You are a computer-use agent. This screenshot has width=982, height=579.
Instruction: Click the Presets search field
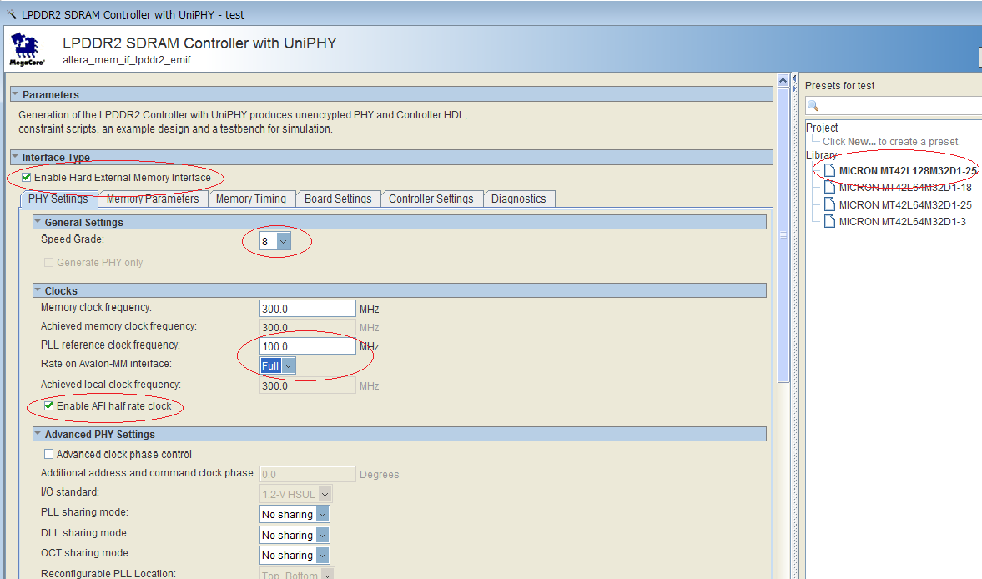click(x=894, y=105)
